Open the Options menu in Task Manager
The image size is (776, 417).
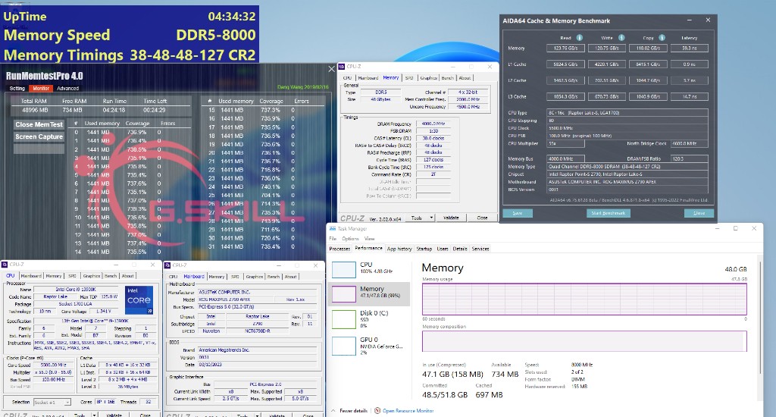click(350, 239)
